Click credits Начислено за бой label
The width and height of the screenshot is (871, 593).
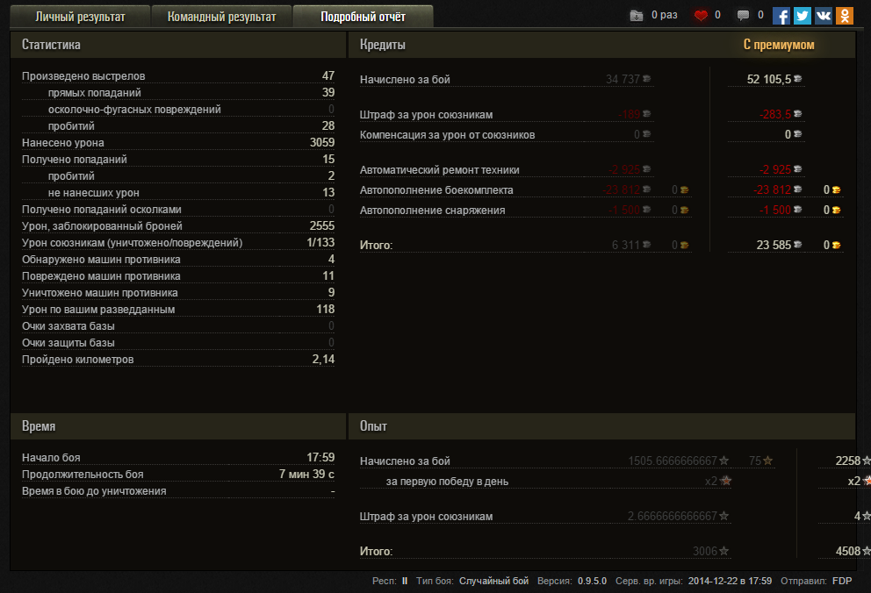405,79
